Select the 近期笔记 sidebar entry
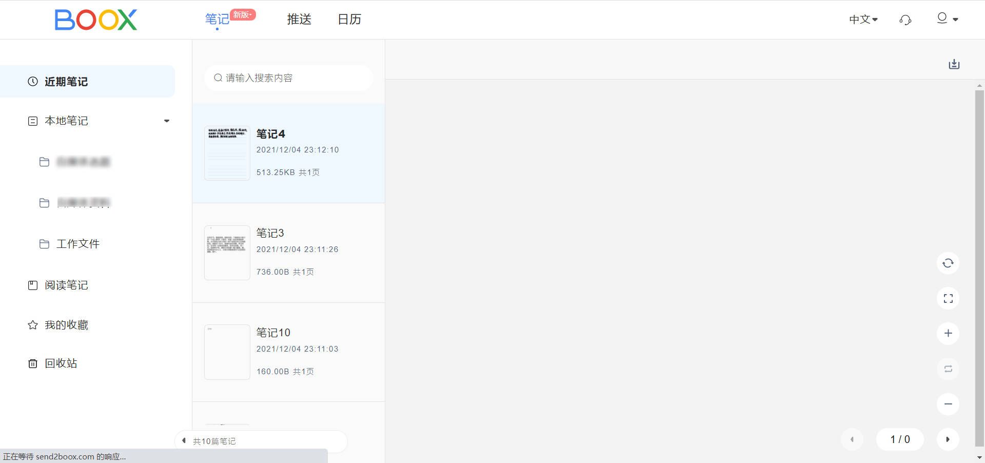This screenshot has width=985, height=463. (x=66, y=82)
